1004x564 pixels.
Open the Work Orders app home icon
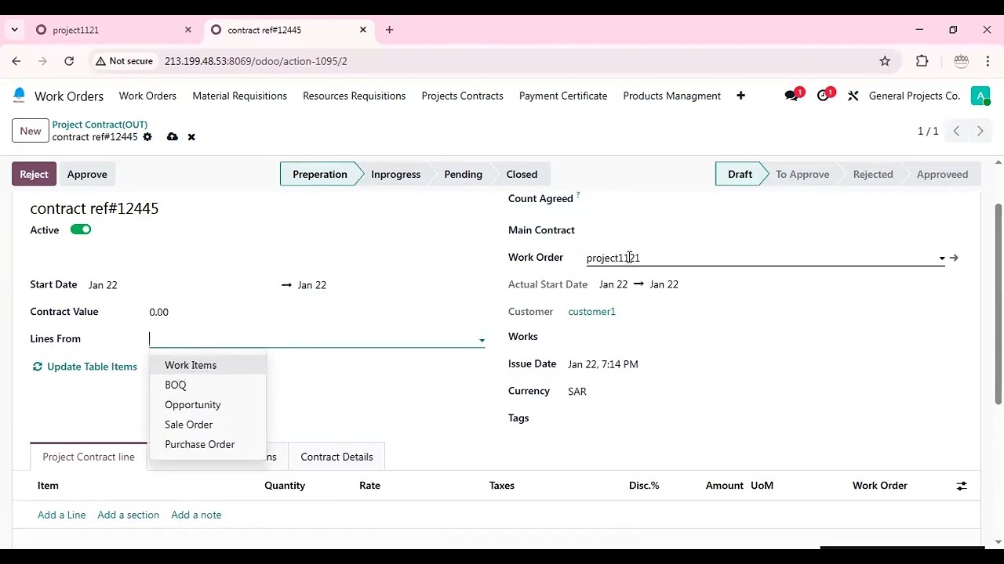click(19, 96)
